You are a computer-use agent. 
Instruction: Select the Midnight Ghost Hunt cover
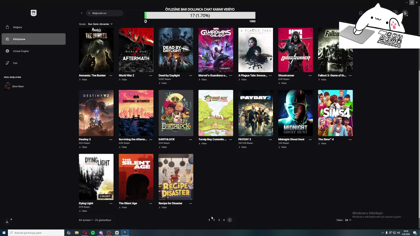(x=295, y=113)
